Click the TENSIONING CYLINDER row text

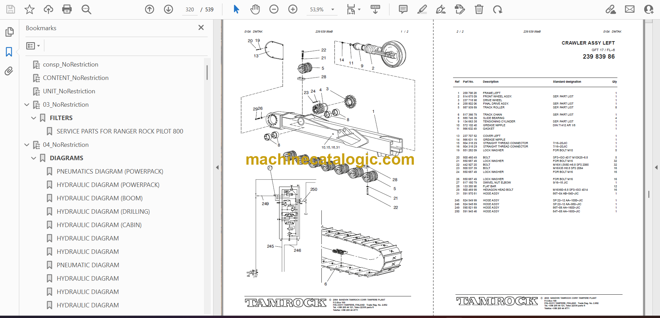pos(499,121)
